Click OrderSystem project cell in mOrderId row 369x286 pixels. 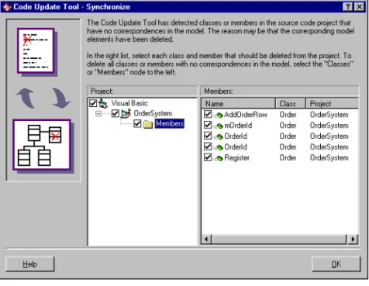329,126
